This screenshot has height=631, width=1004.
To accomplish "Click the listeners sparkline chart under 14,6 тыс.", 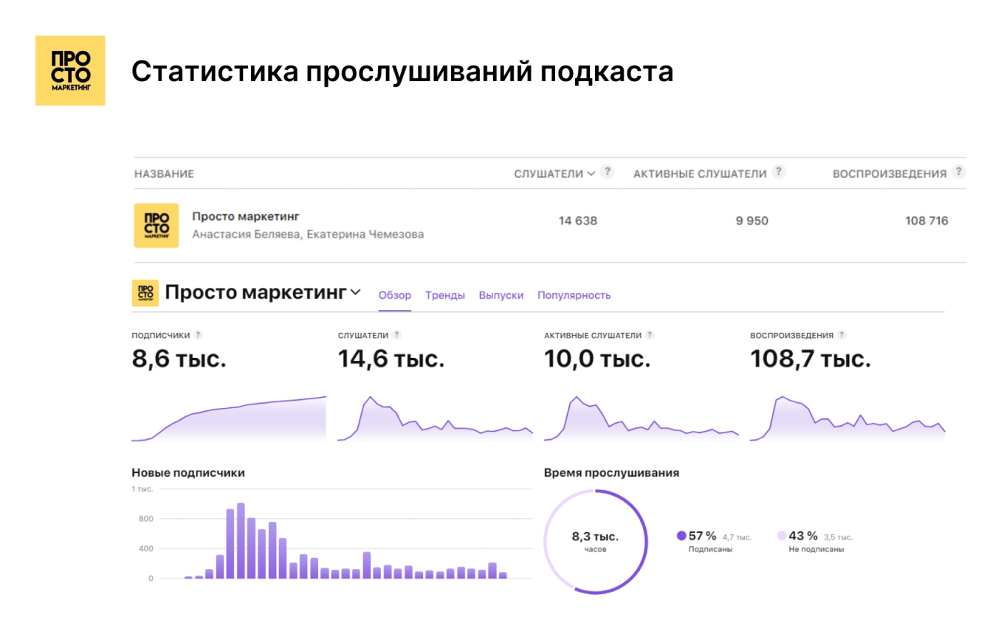I will [x=435, y=418].
